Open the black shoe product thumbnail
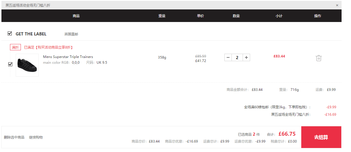The image size is (351, 152). point(27,65)
